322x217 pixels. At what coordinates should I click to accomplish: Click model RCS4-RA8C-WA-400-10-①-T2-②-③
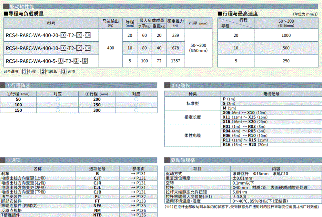[48, 48]
